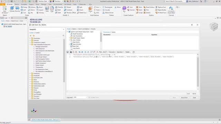Select the Extrude tool
Viewport: 221px width, 124px height.
pos(12,9)
